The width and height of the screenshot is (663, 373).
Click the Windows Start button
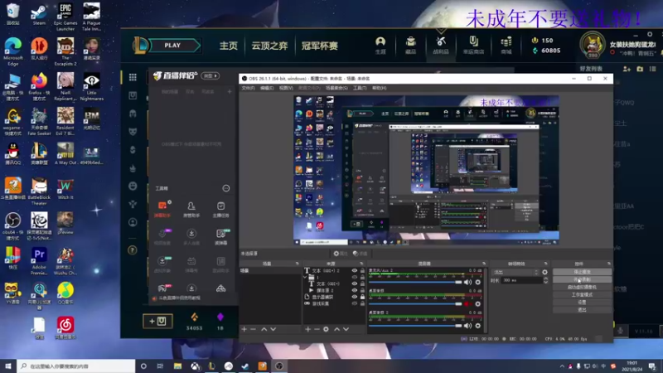coord(8,366)
